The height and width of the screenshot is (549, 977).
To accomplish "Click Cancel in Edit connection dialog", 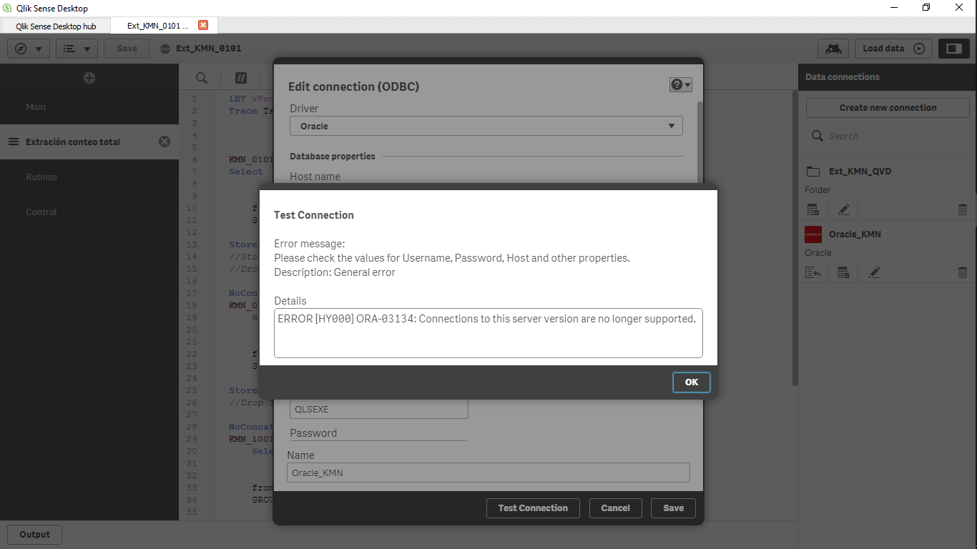I will point(615,508).
